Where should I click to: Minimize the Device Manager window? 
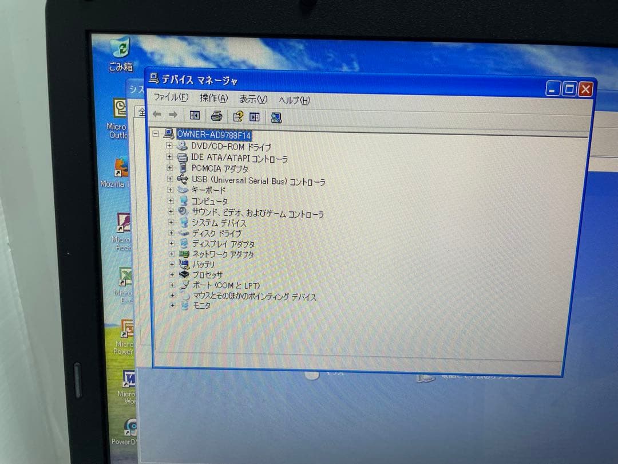(553, 88)
